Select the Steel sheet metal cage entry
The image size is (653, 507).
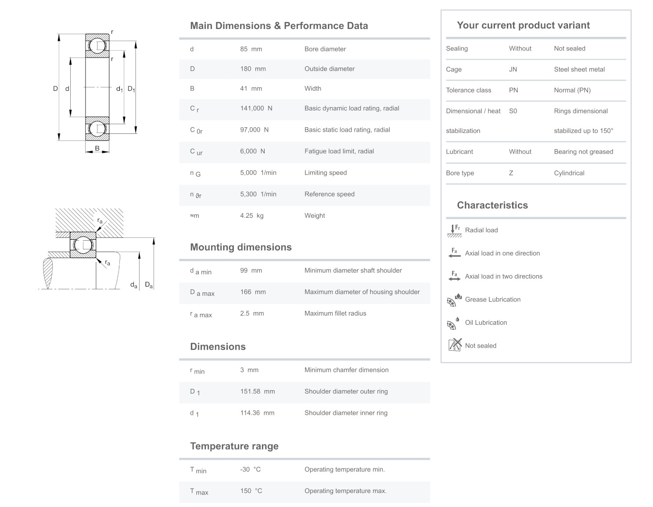click(579, 69)
